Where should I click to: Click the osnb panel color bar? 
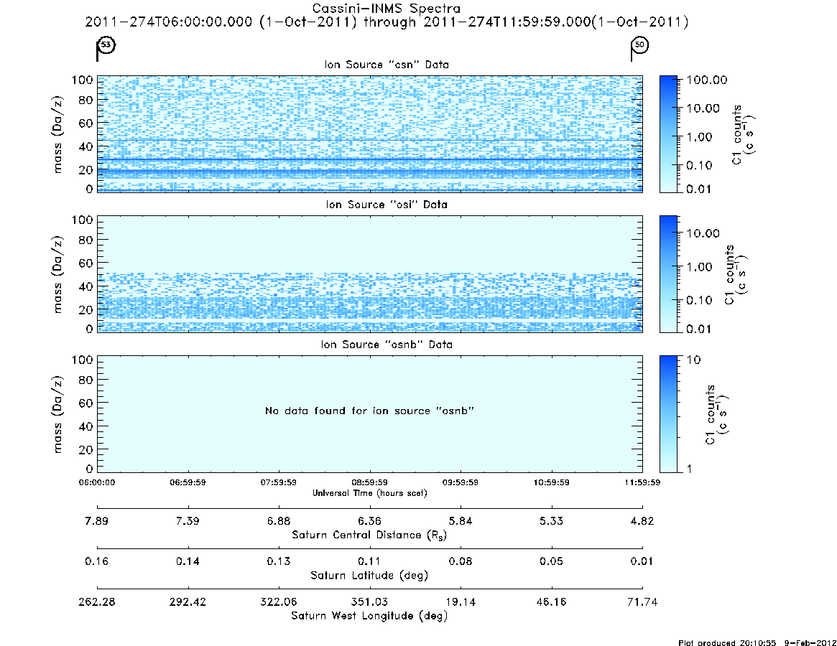click(668, 414)
